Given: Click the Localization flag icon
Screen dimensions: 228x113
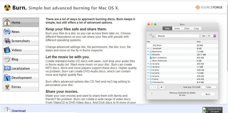Looking at the screenshot, I should [7, 68].
